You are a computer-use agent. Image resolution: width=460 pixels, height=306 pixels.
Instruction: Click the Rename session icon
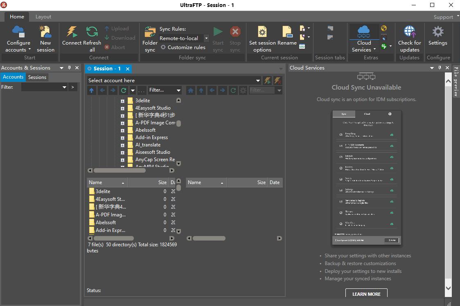click(x=287, y=32)
